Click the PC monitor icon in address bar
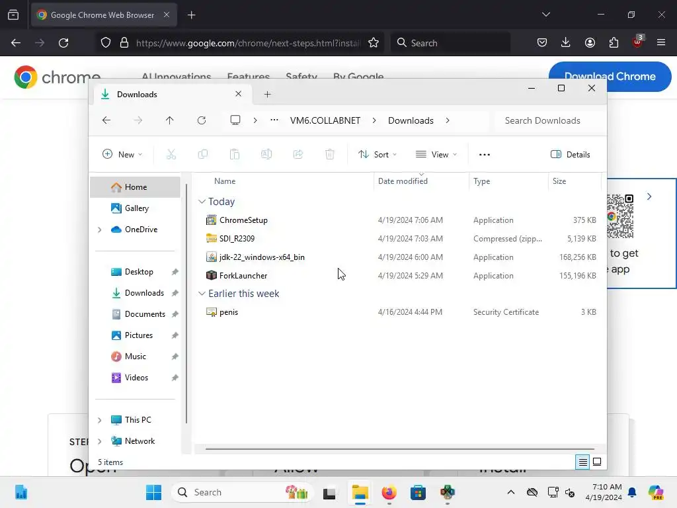The width and height of the screenshot is (677, 508). pos(235,120)
